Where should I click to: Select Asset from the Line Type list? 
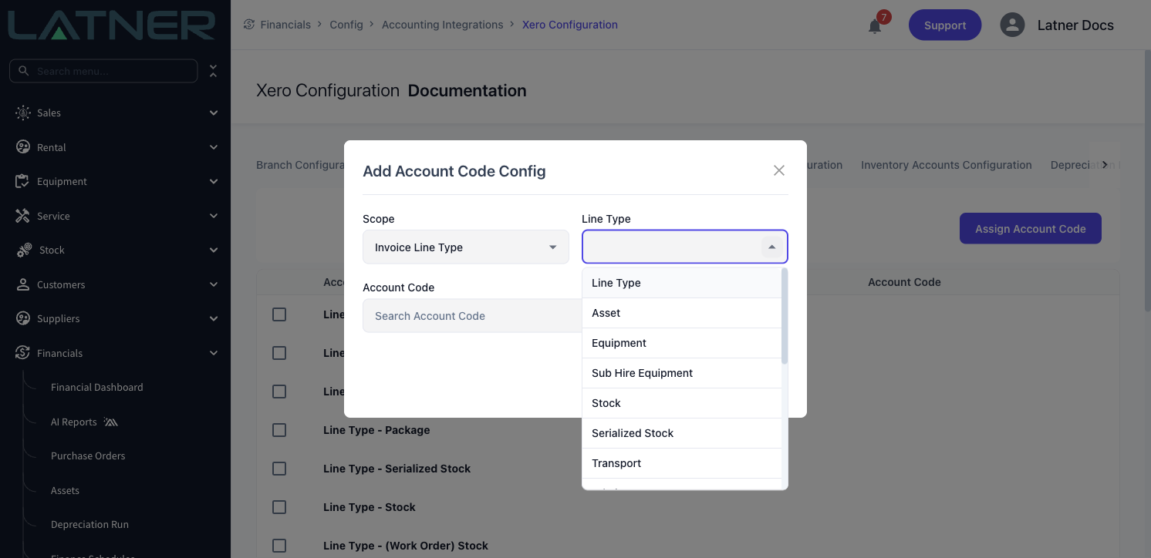tap(682, 313)
